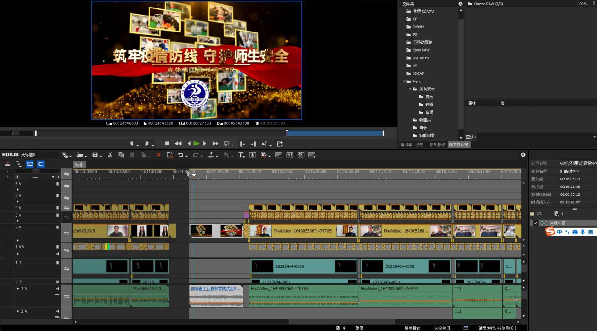Viewport: 597px width, 331px height.
Task: Open the Audio Mixer sliders icon
Action: [x=290, y=155]
